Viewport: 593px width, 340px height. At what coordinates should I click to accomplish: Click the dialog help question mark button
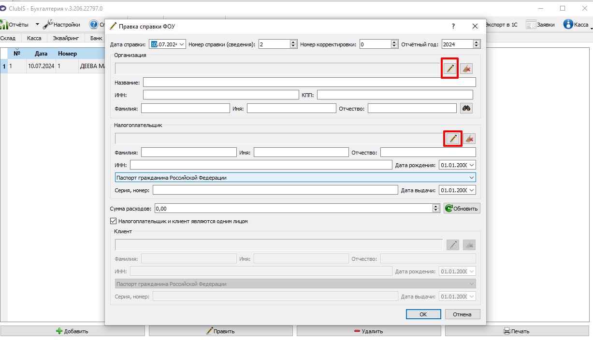pyautogui.click(x=453, y=26)
